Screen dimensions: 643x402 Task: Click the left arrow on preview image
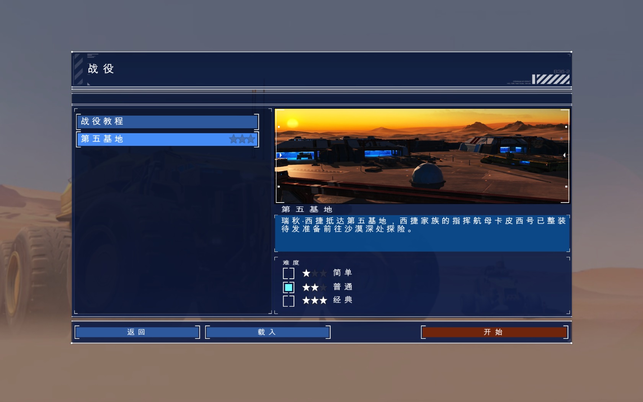[x=281, y=155]
